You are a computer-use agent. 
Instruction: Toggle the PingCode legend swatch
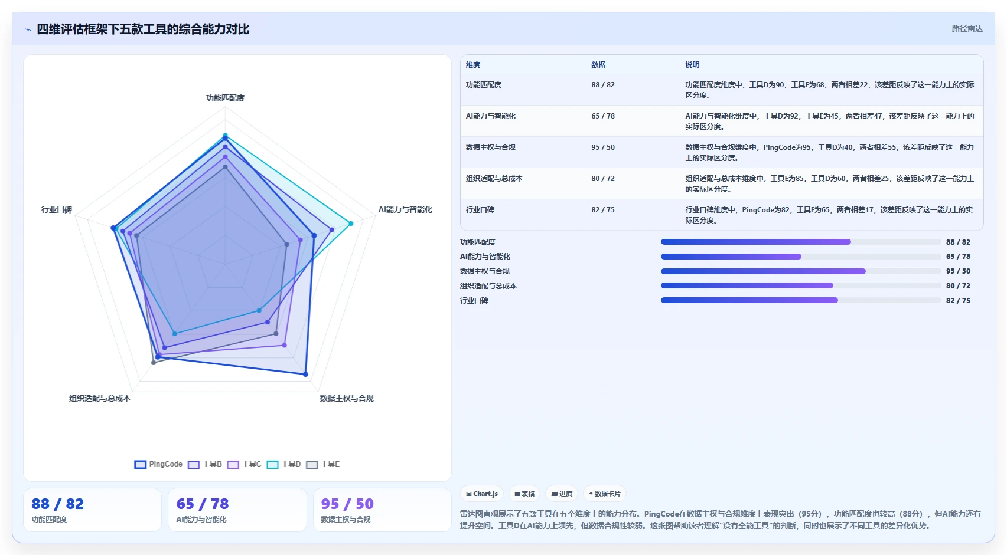tap(140, 465)
